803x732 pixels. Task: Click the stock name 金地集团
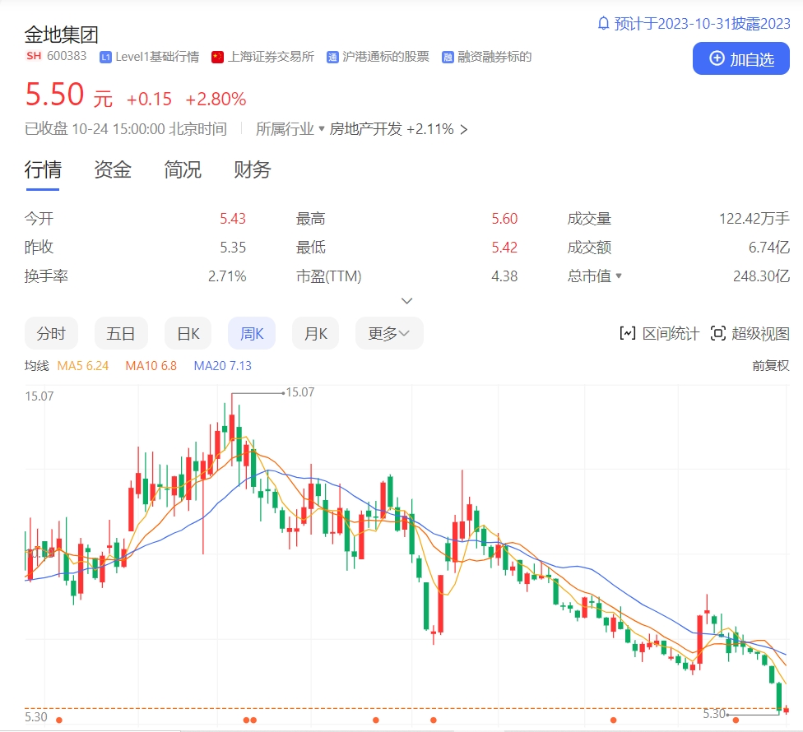[62, 35]
